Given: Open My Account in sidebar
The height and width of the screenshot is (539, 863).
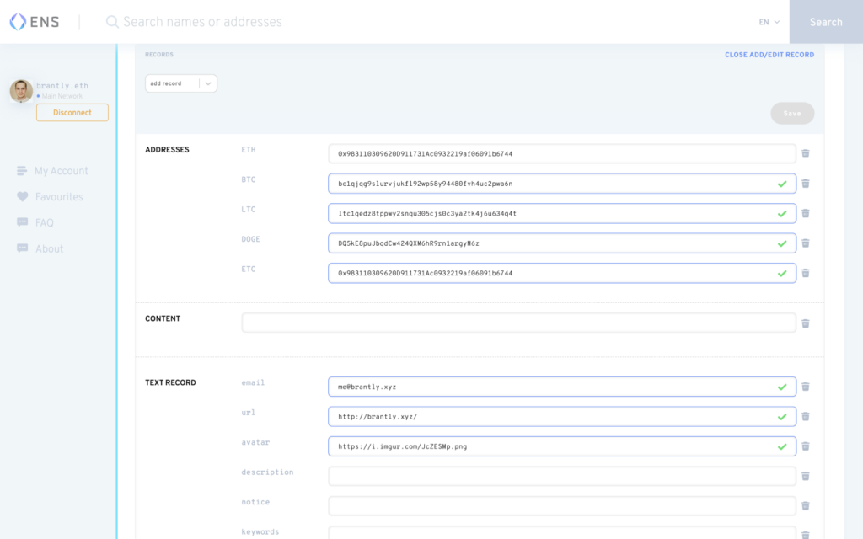Looking at the screenshot, I should coord(61,171).
